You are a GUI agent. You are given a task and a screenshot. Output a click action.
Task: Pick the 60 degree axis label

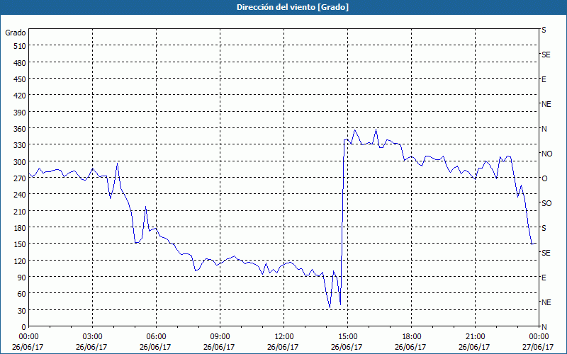pyautogui.click(x=22, y=294)
